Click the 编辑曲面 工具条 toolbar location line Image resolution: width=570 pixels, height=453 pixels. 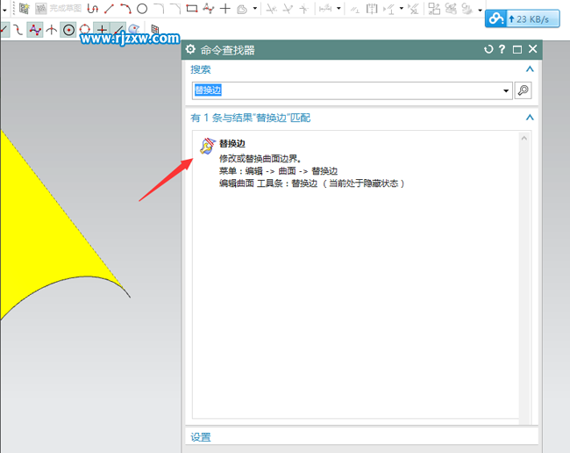pyautogui.click(x=312, y=183)
